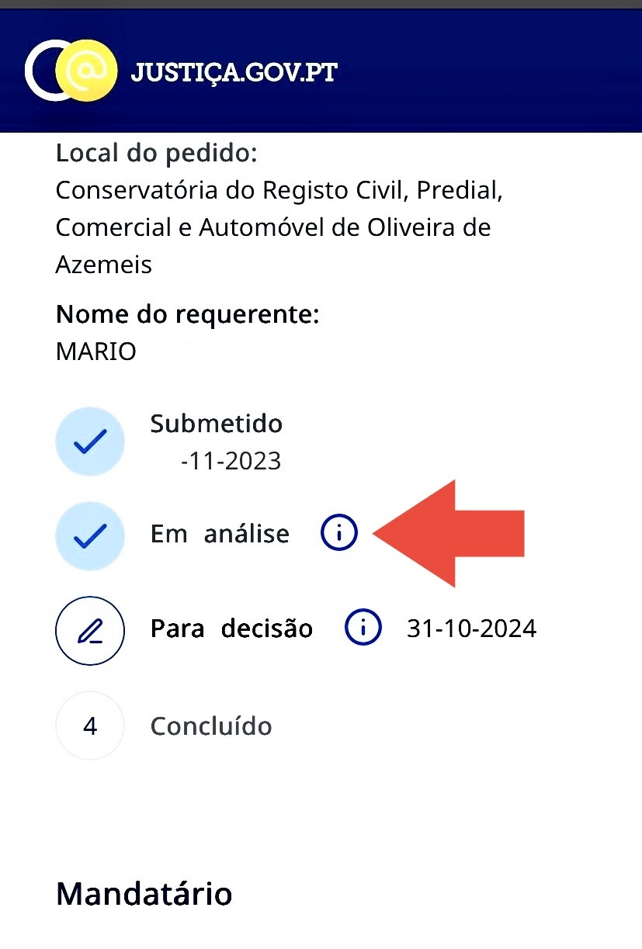Click the Em análise checkmark step icon
Image resolution: width=642 pixels, height=949 pixels.
pos(90,535)
